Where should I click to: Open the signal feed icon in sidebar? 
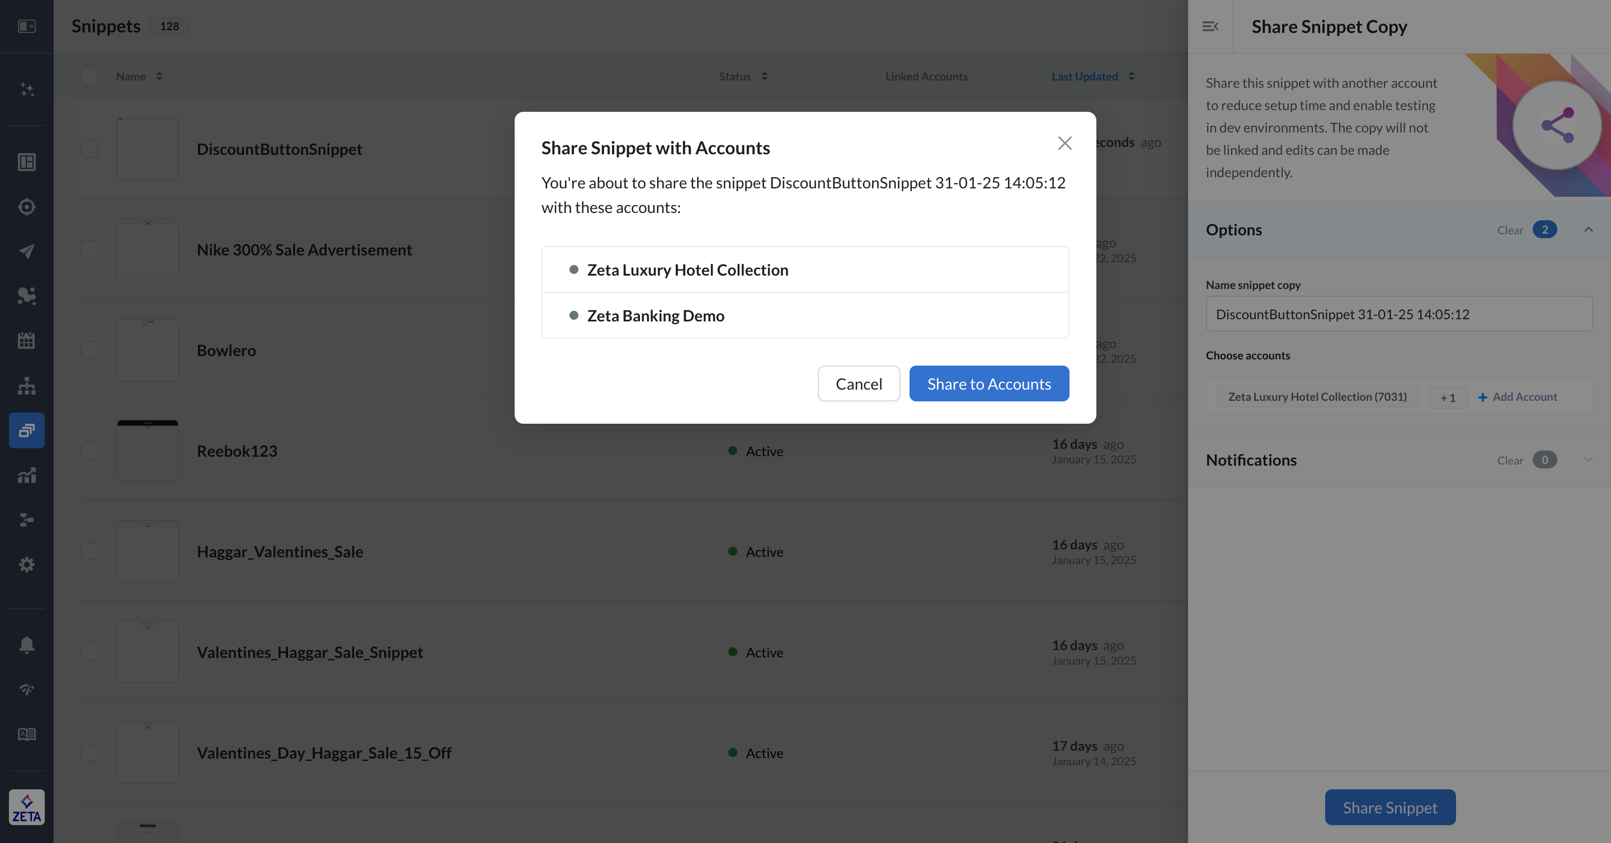coord(26,689)
